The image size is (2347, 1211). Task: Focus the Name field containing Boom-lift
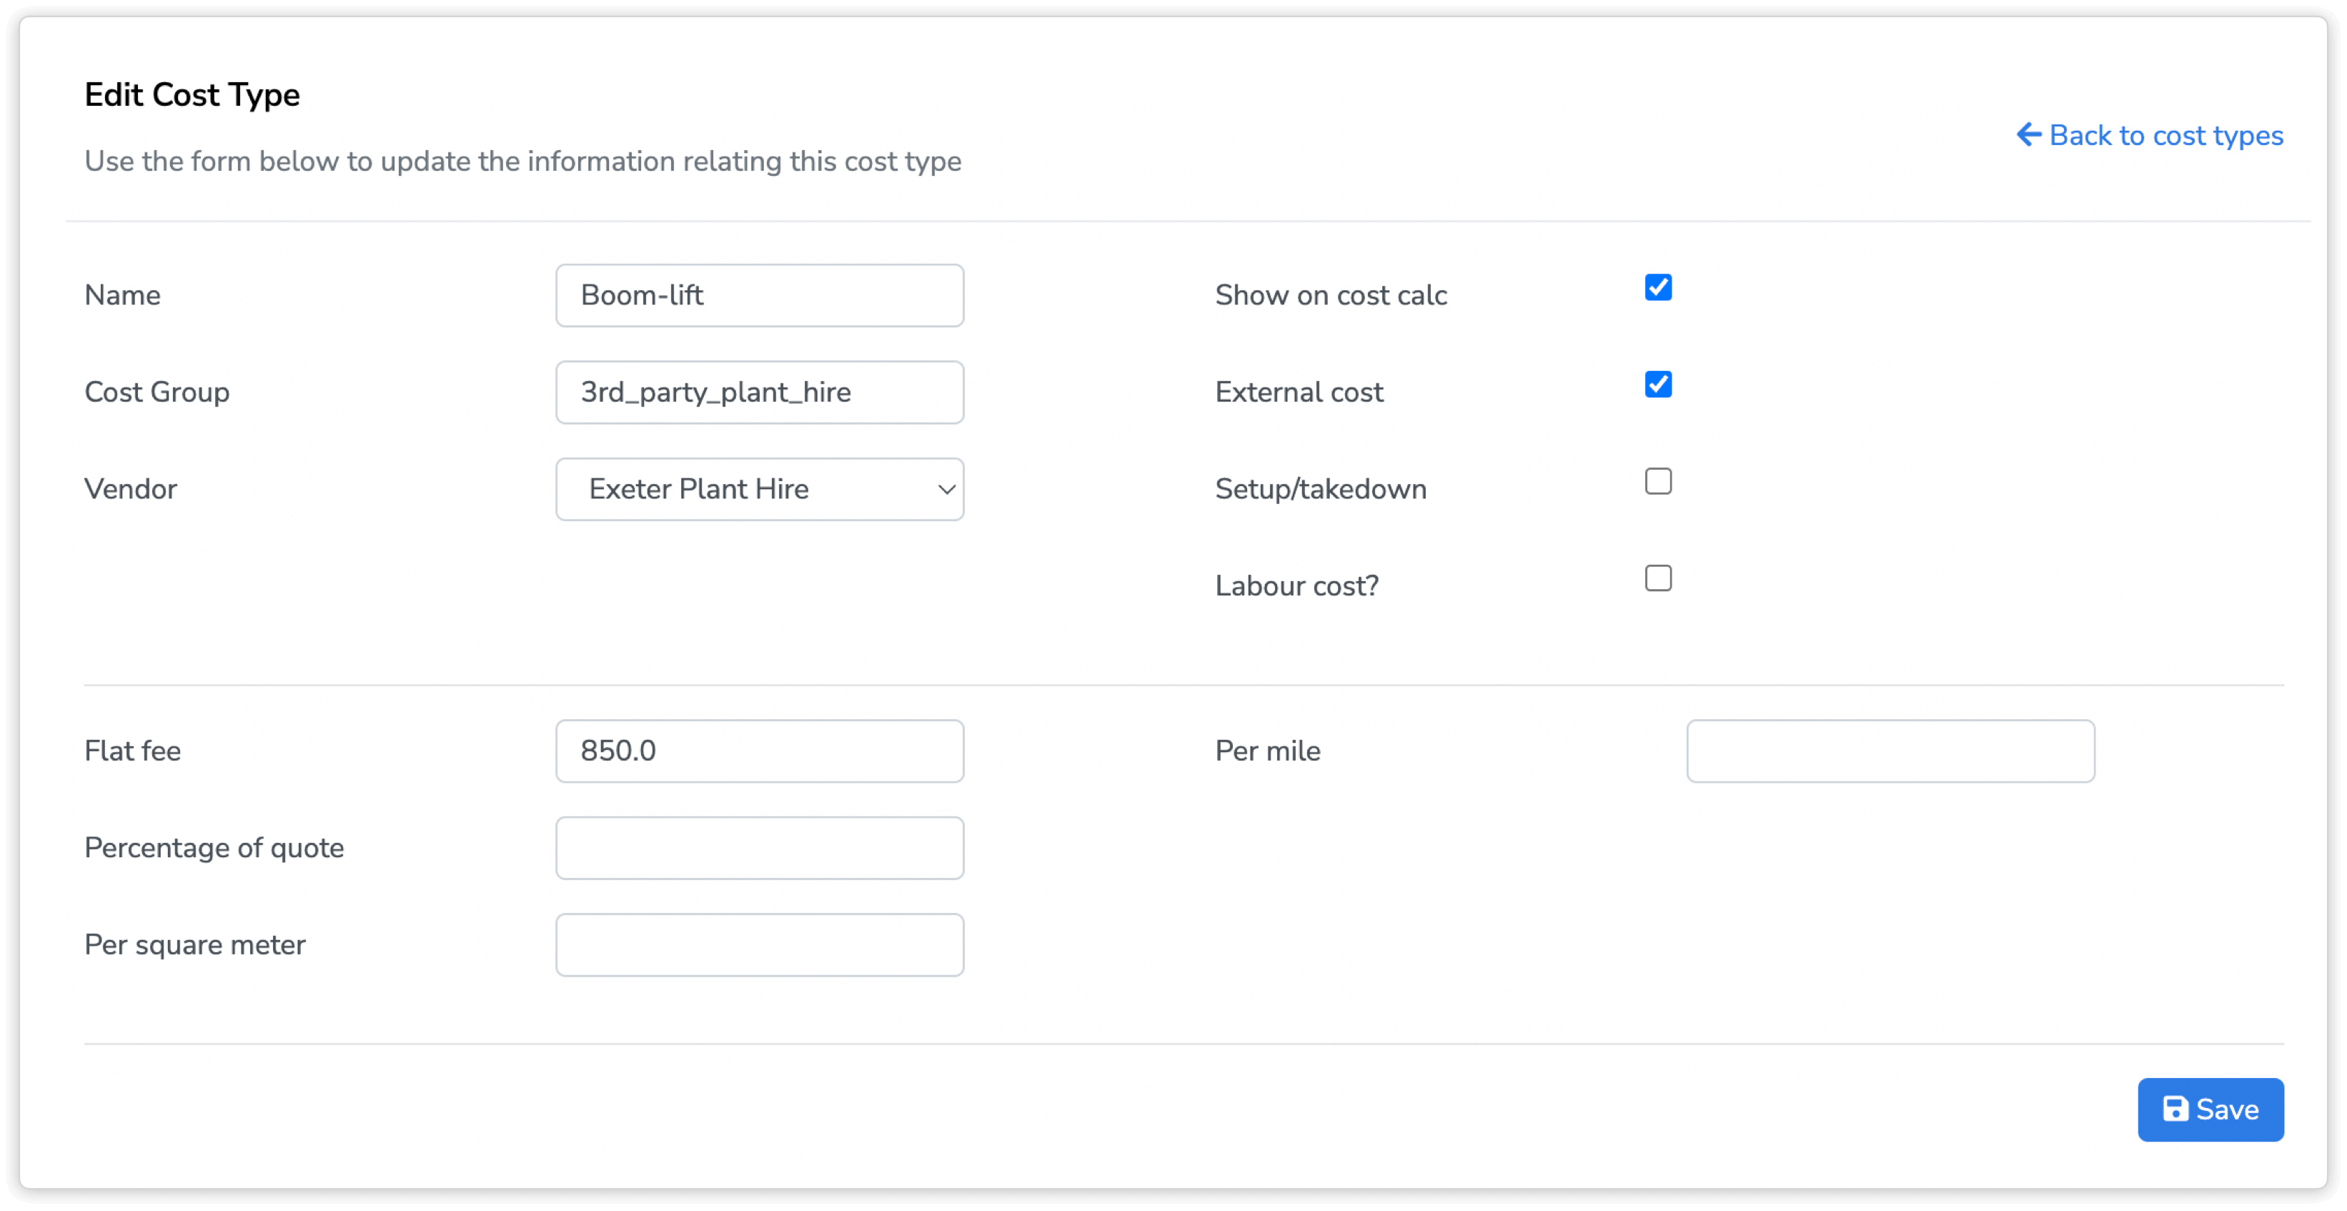[x=759, y=295]
